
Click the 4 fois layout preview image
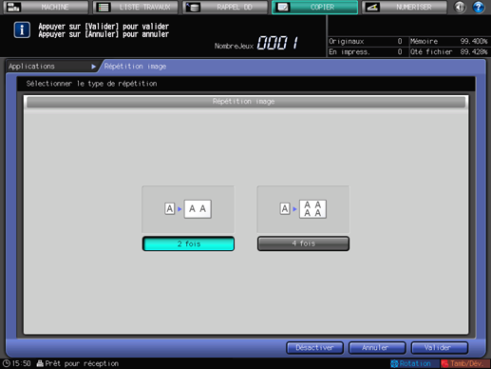(303, 209)
